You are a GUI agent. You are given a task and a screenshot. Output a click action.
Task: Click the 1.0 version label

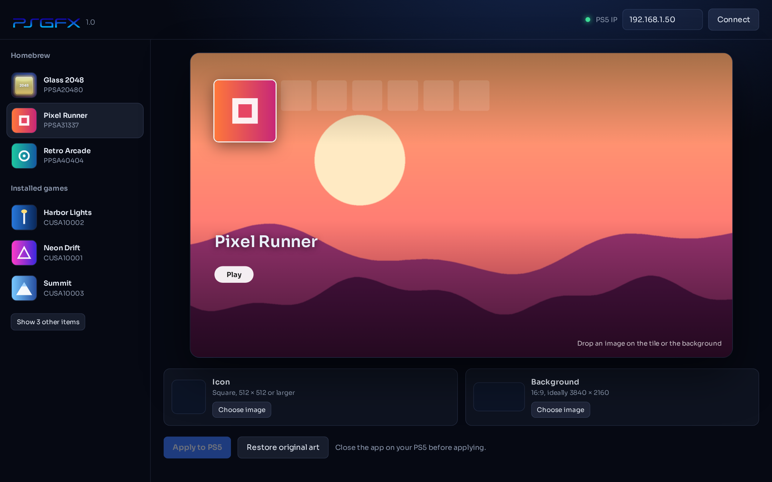pyautogui.click(x=90, y=22)
